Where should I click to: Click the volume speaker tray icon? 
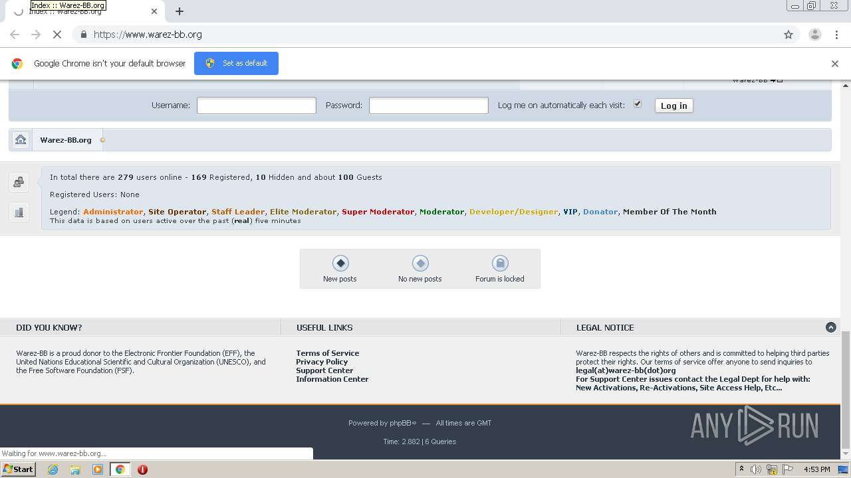756,469
